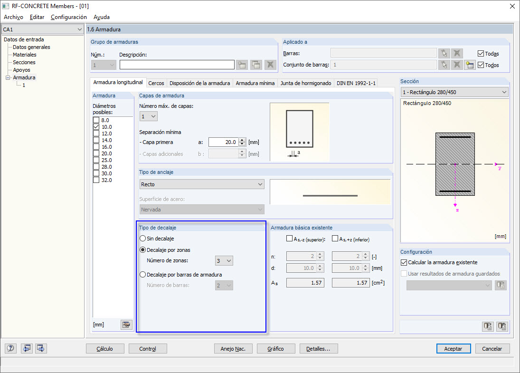The width and height of the screenshot is (520, 373).
Task: Select Apoyos in the navigation tree
Action: (x=21, y=70)
